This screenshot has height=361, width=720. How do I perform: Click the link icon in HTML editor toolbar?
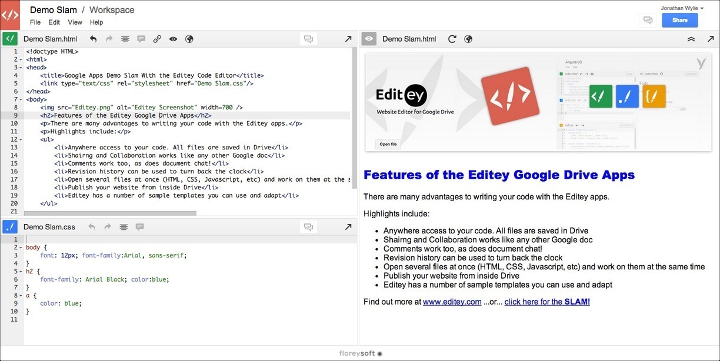click(157, 39)
